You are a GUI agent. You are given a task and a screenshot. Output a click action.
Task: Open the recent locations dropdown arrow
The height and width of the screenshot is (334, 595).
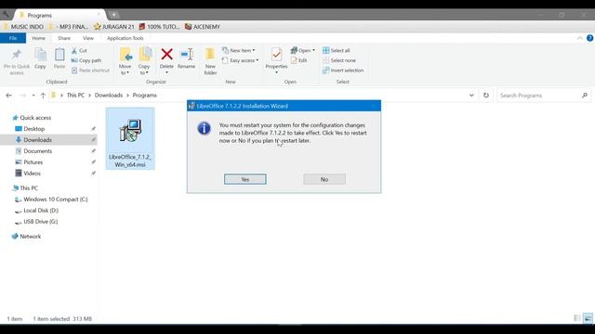point(33,96)
